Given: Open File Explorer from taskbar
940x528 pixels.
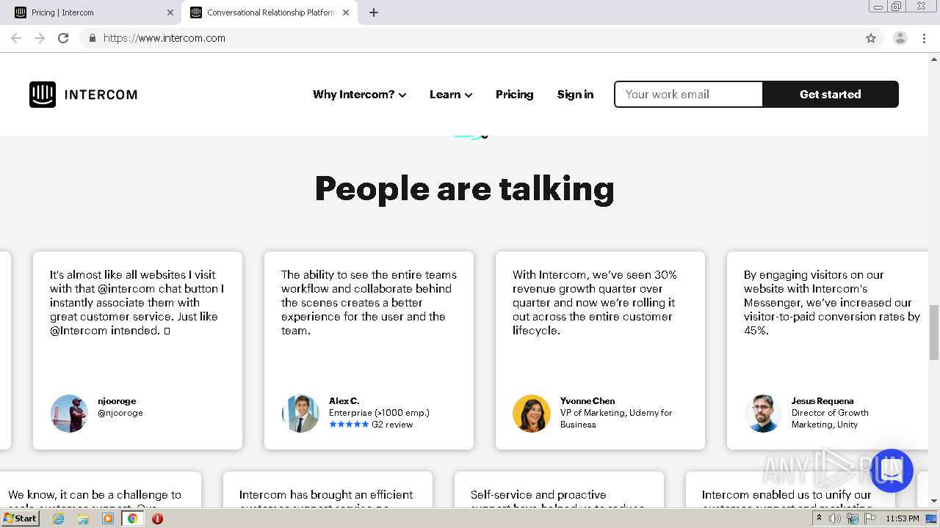Looking at the screenshot, I should [83, 518].
